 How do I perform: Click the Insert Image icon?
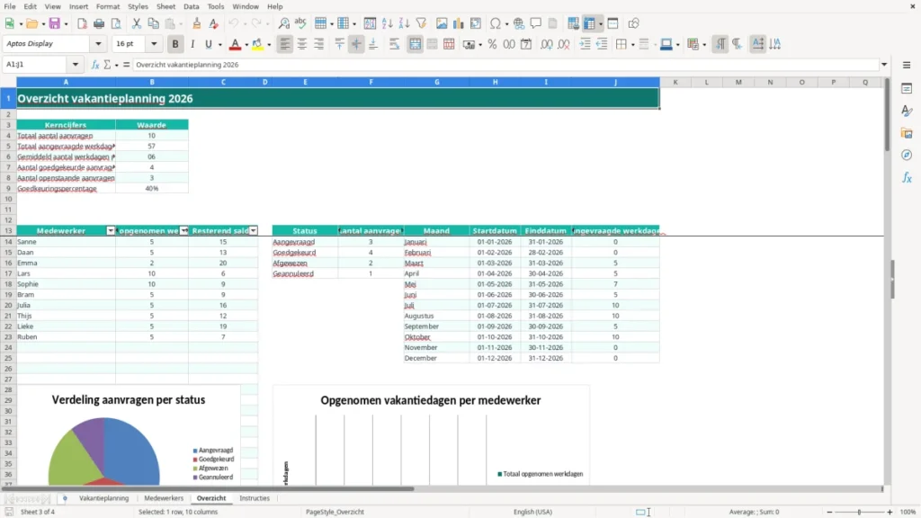click(x=442, y=23)
